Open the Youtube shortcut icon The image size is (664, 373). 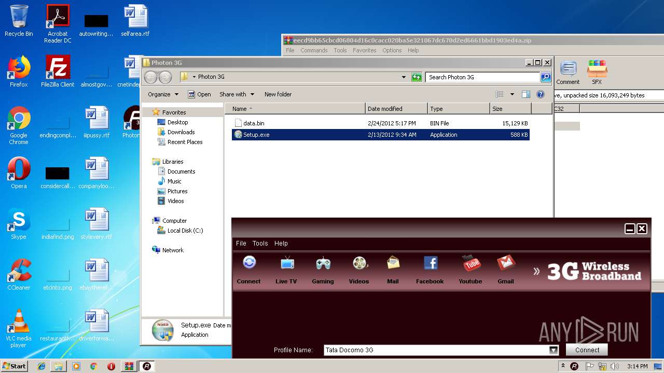[471, 263]
